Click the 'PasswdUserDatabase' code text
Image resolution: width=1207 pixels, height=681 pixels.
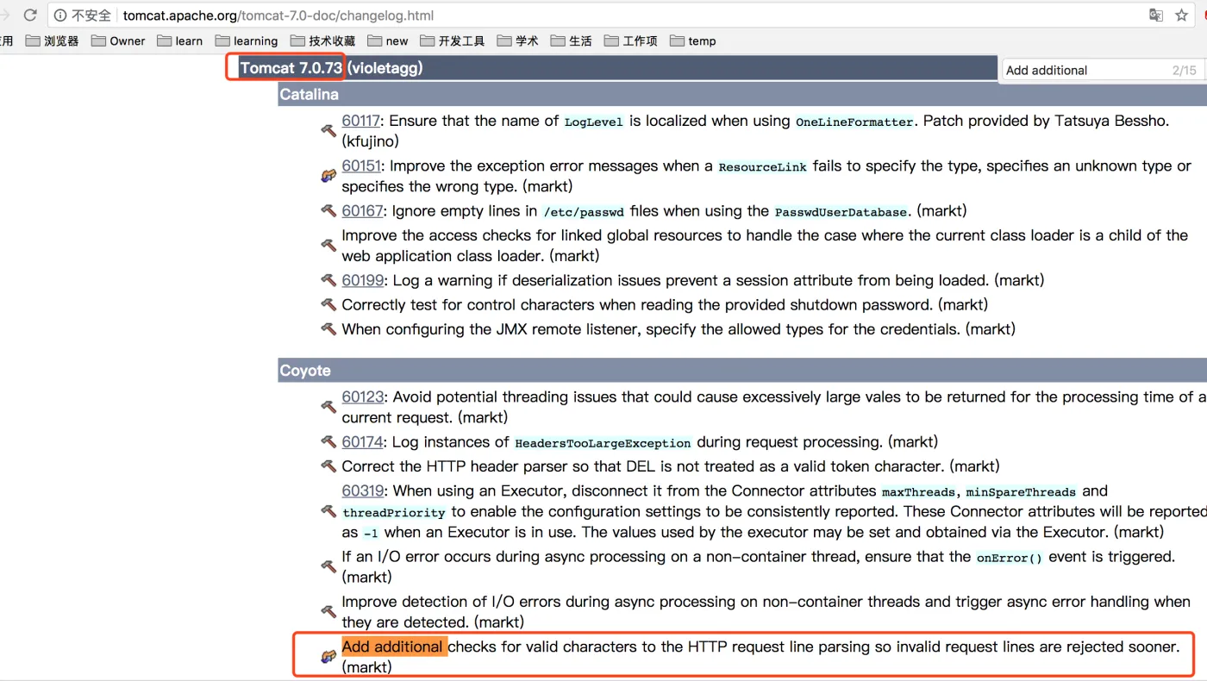coord(841,212)
